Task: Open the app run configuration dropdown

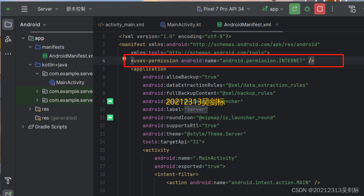Action: 272,9
